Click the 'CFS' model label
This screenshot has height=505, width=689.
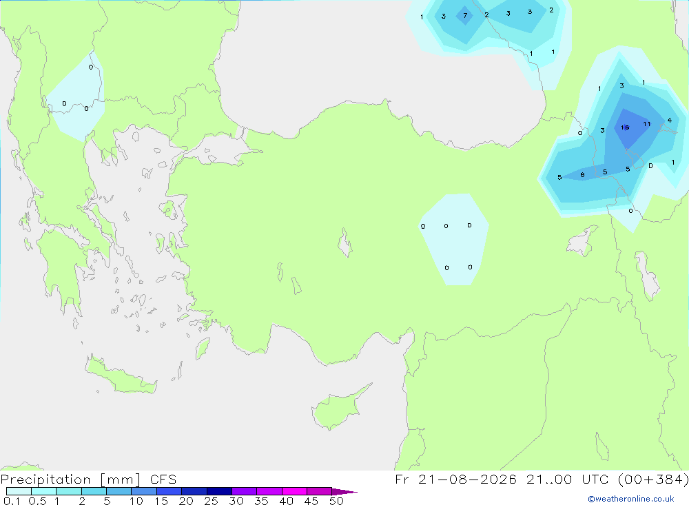pyautogui.click(x=163, y=480)
